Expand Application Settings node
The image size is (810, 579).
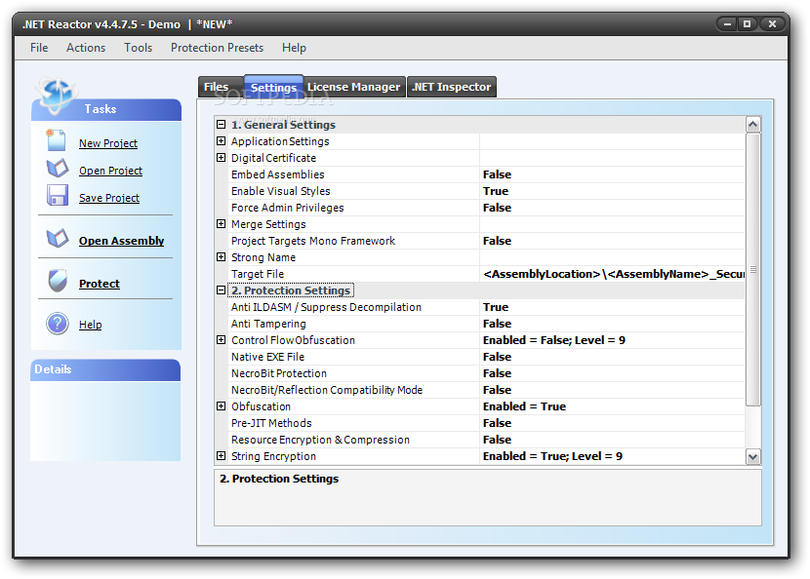tap(222, 141)
